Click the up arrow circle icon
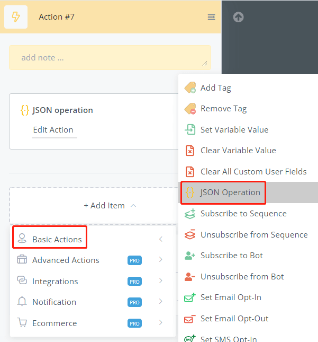The height and width of the screenshot is (342, 318). (238, 17)
